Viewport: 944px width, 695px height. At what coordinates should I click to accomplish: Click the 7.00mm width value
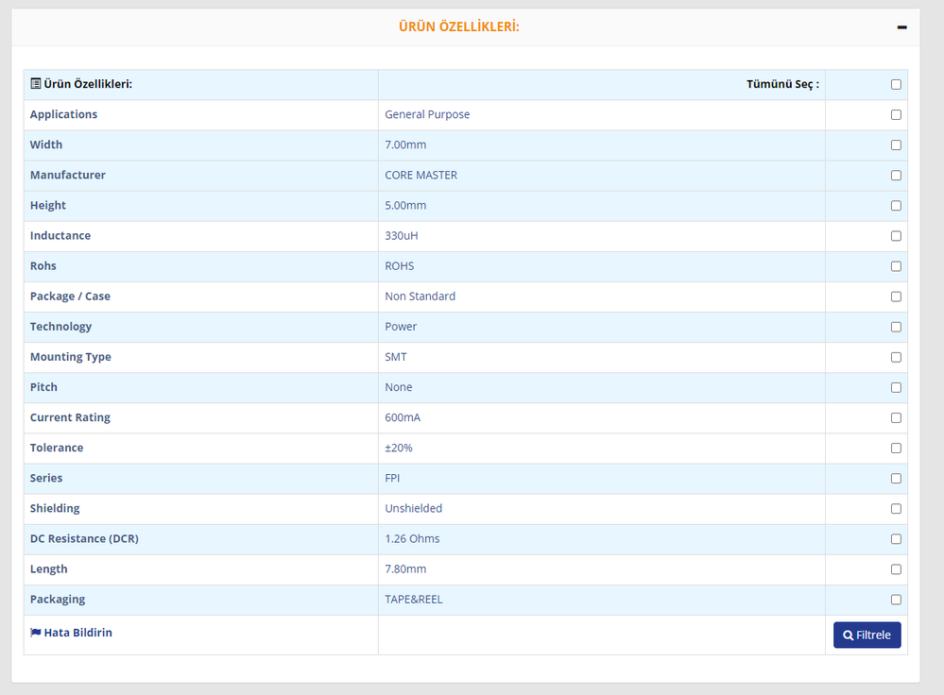click(405, 145)
